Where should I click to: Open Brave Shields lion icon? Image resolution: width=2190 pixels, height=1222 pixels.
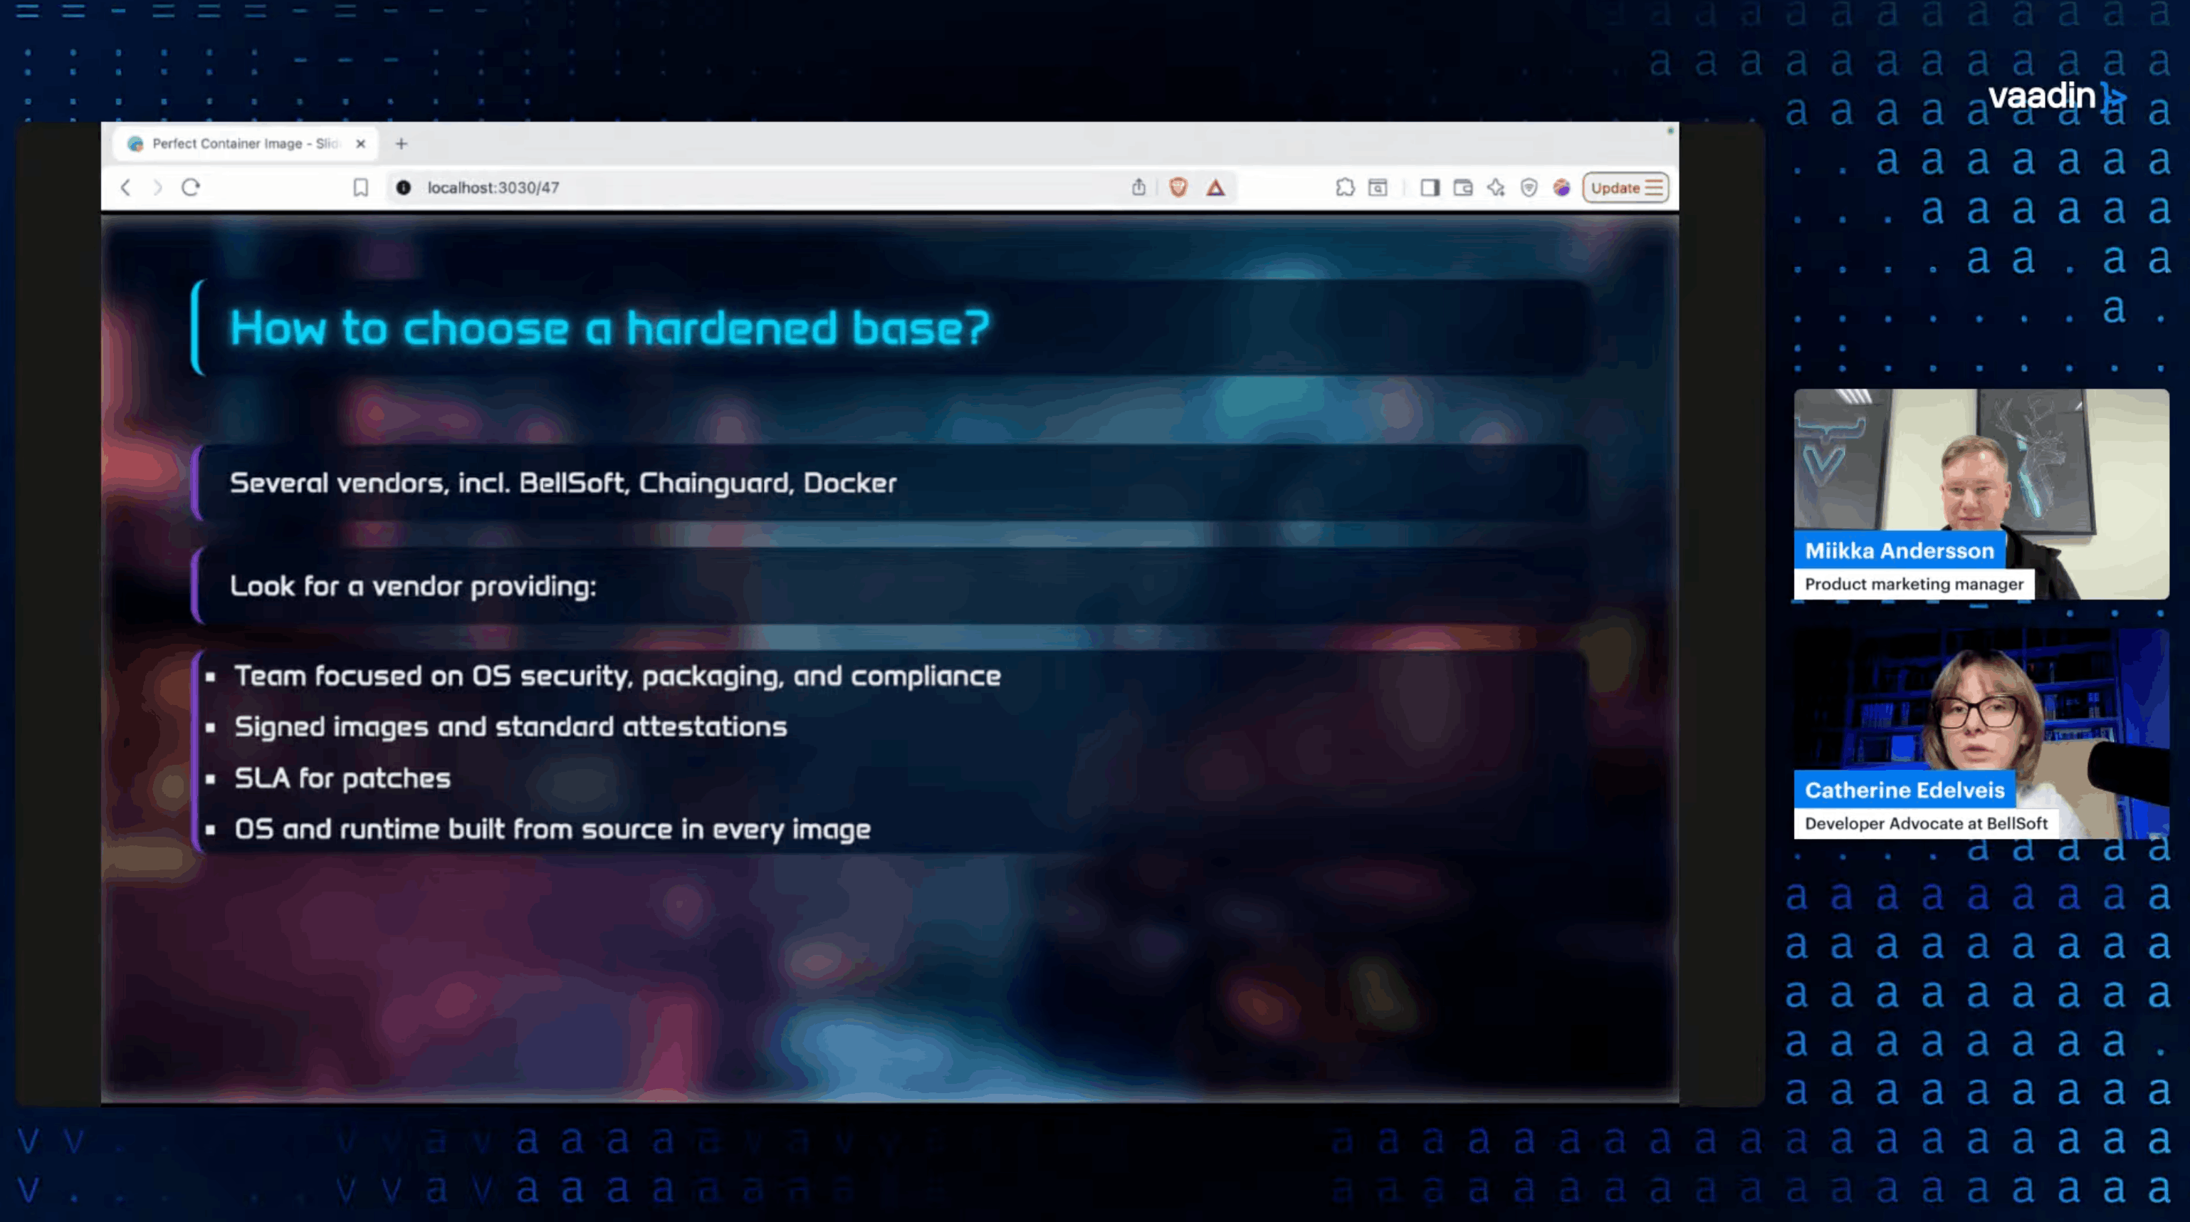1178,187
